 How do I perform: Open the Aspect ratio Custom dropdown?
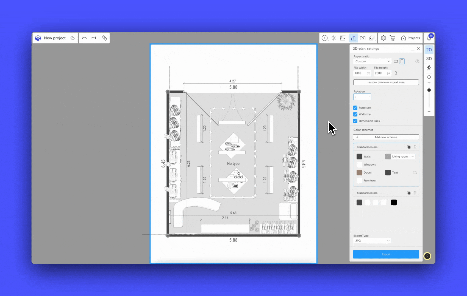click(x=372, y=61)
